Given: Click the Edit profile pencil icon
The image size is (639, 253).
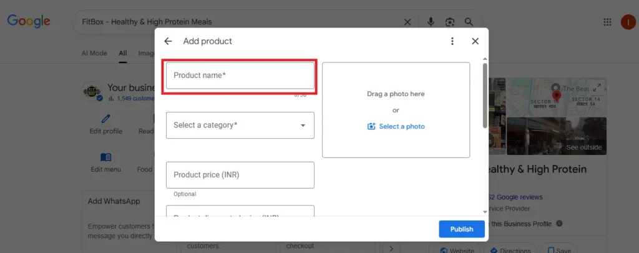Looking at the screenshot, I should point(106,119).
